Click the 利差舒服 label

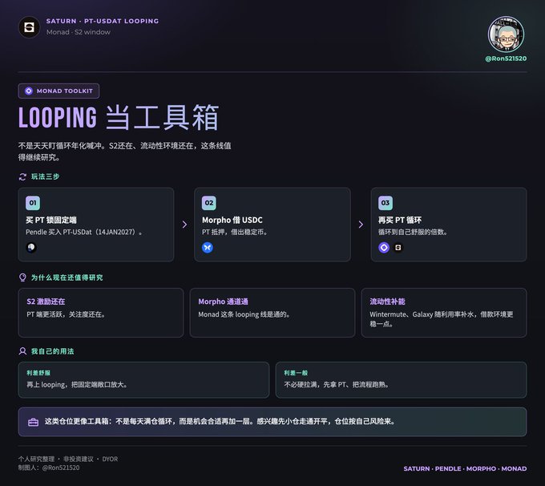[38, 373]
